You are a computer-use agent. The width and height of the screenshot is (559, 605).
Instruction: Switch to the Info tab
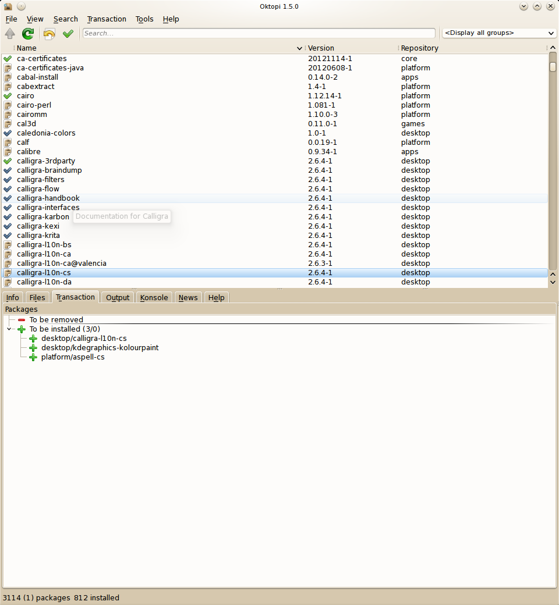(12, 297)
